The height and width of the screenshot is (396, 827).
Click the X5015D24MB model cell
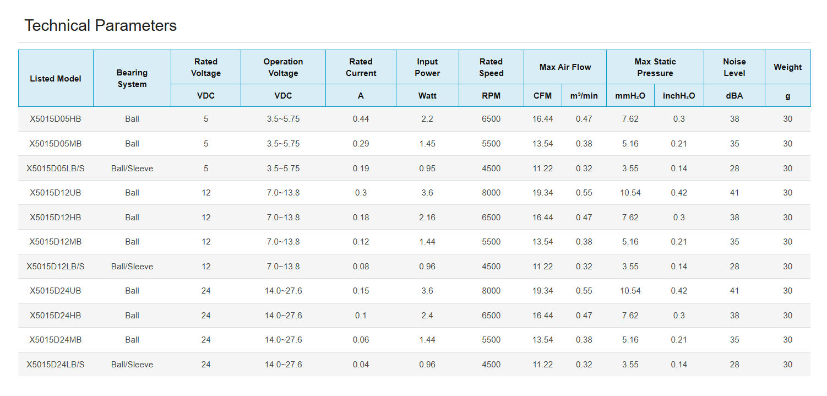coord(56,340)
